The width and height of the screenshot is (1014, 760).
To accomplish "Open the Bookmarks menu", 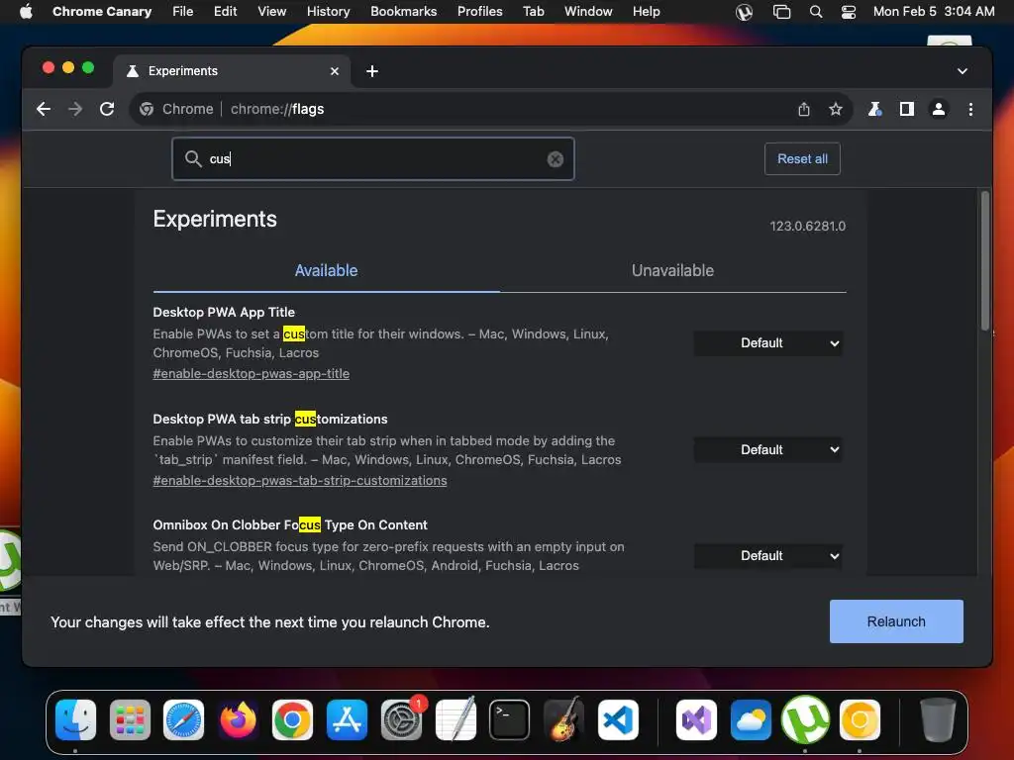I will (x=404, y=12).
